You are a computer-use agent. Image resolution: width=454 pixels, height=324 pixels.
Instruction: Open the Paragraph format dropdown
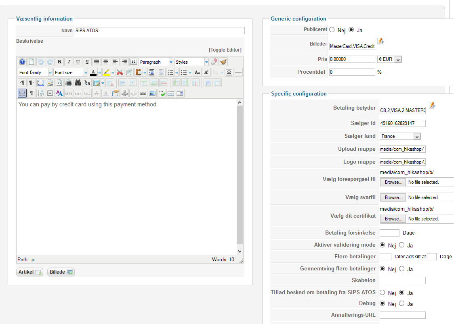click(x=156, y=62)
